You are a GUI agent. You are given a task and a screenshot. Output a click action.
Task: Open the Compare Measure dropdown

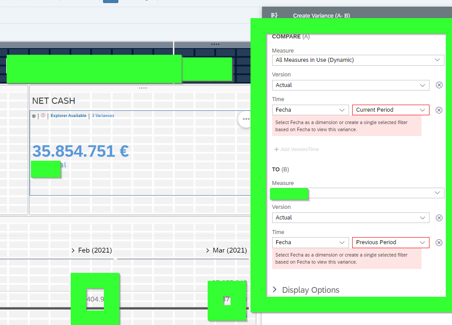point(358,60)
